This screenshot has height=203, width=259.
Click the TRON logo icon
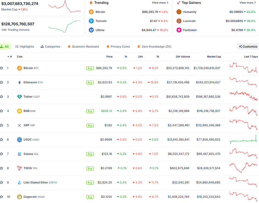pyautogui.click(x=20, y=168)
